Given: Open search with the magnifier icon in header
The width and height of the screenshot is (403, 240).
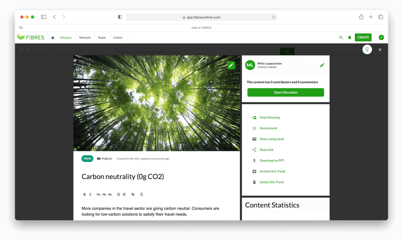Looking at the screenshot, I should [x=341, y=38].
